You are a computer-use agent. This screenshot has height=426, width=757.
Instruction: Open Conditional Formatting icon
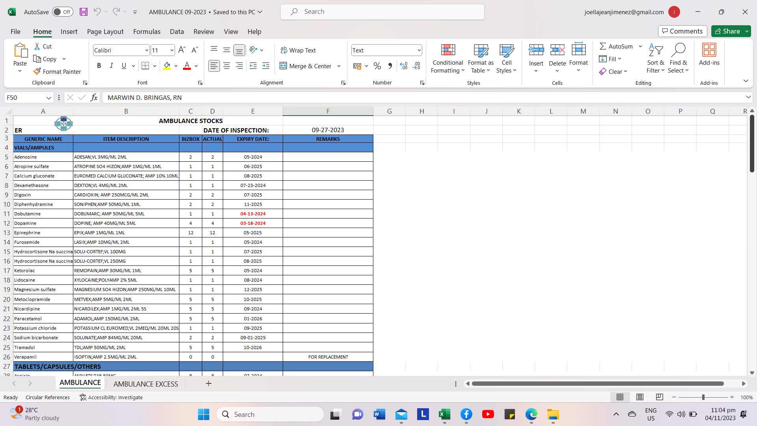(448, 50)
